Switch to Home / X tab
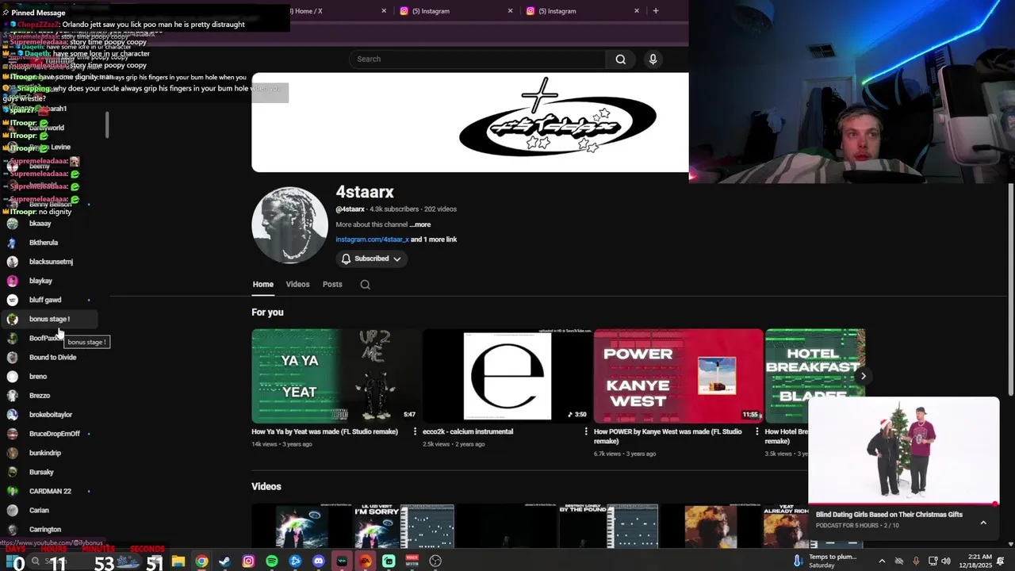Viewport: 1015px width, 571px height. (333, 11)
